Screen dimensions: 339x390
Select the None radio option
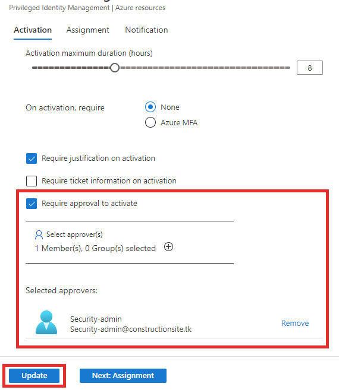click(150, 107)
